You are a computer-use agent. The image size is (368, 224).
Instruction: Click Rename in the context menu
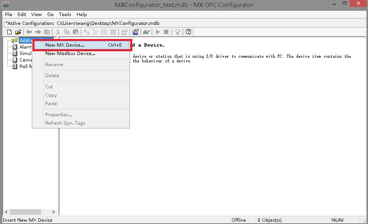click(x=81, y=65)
